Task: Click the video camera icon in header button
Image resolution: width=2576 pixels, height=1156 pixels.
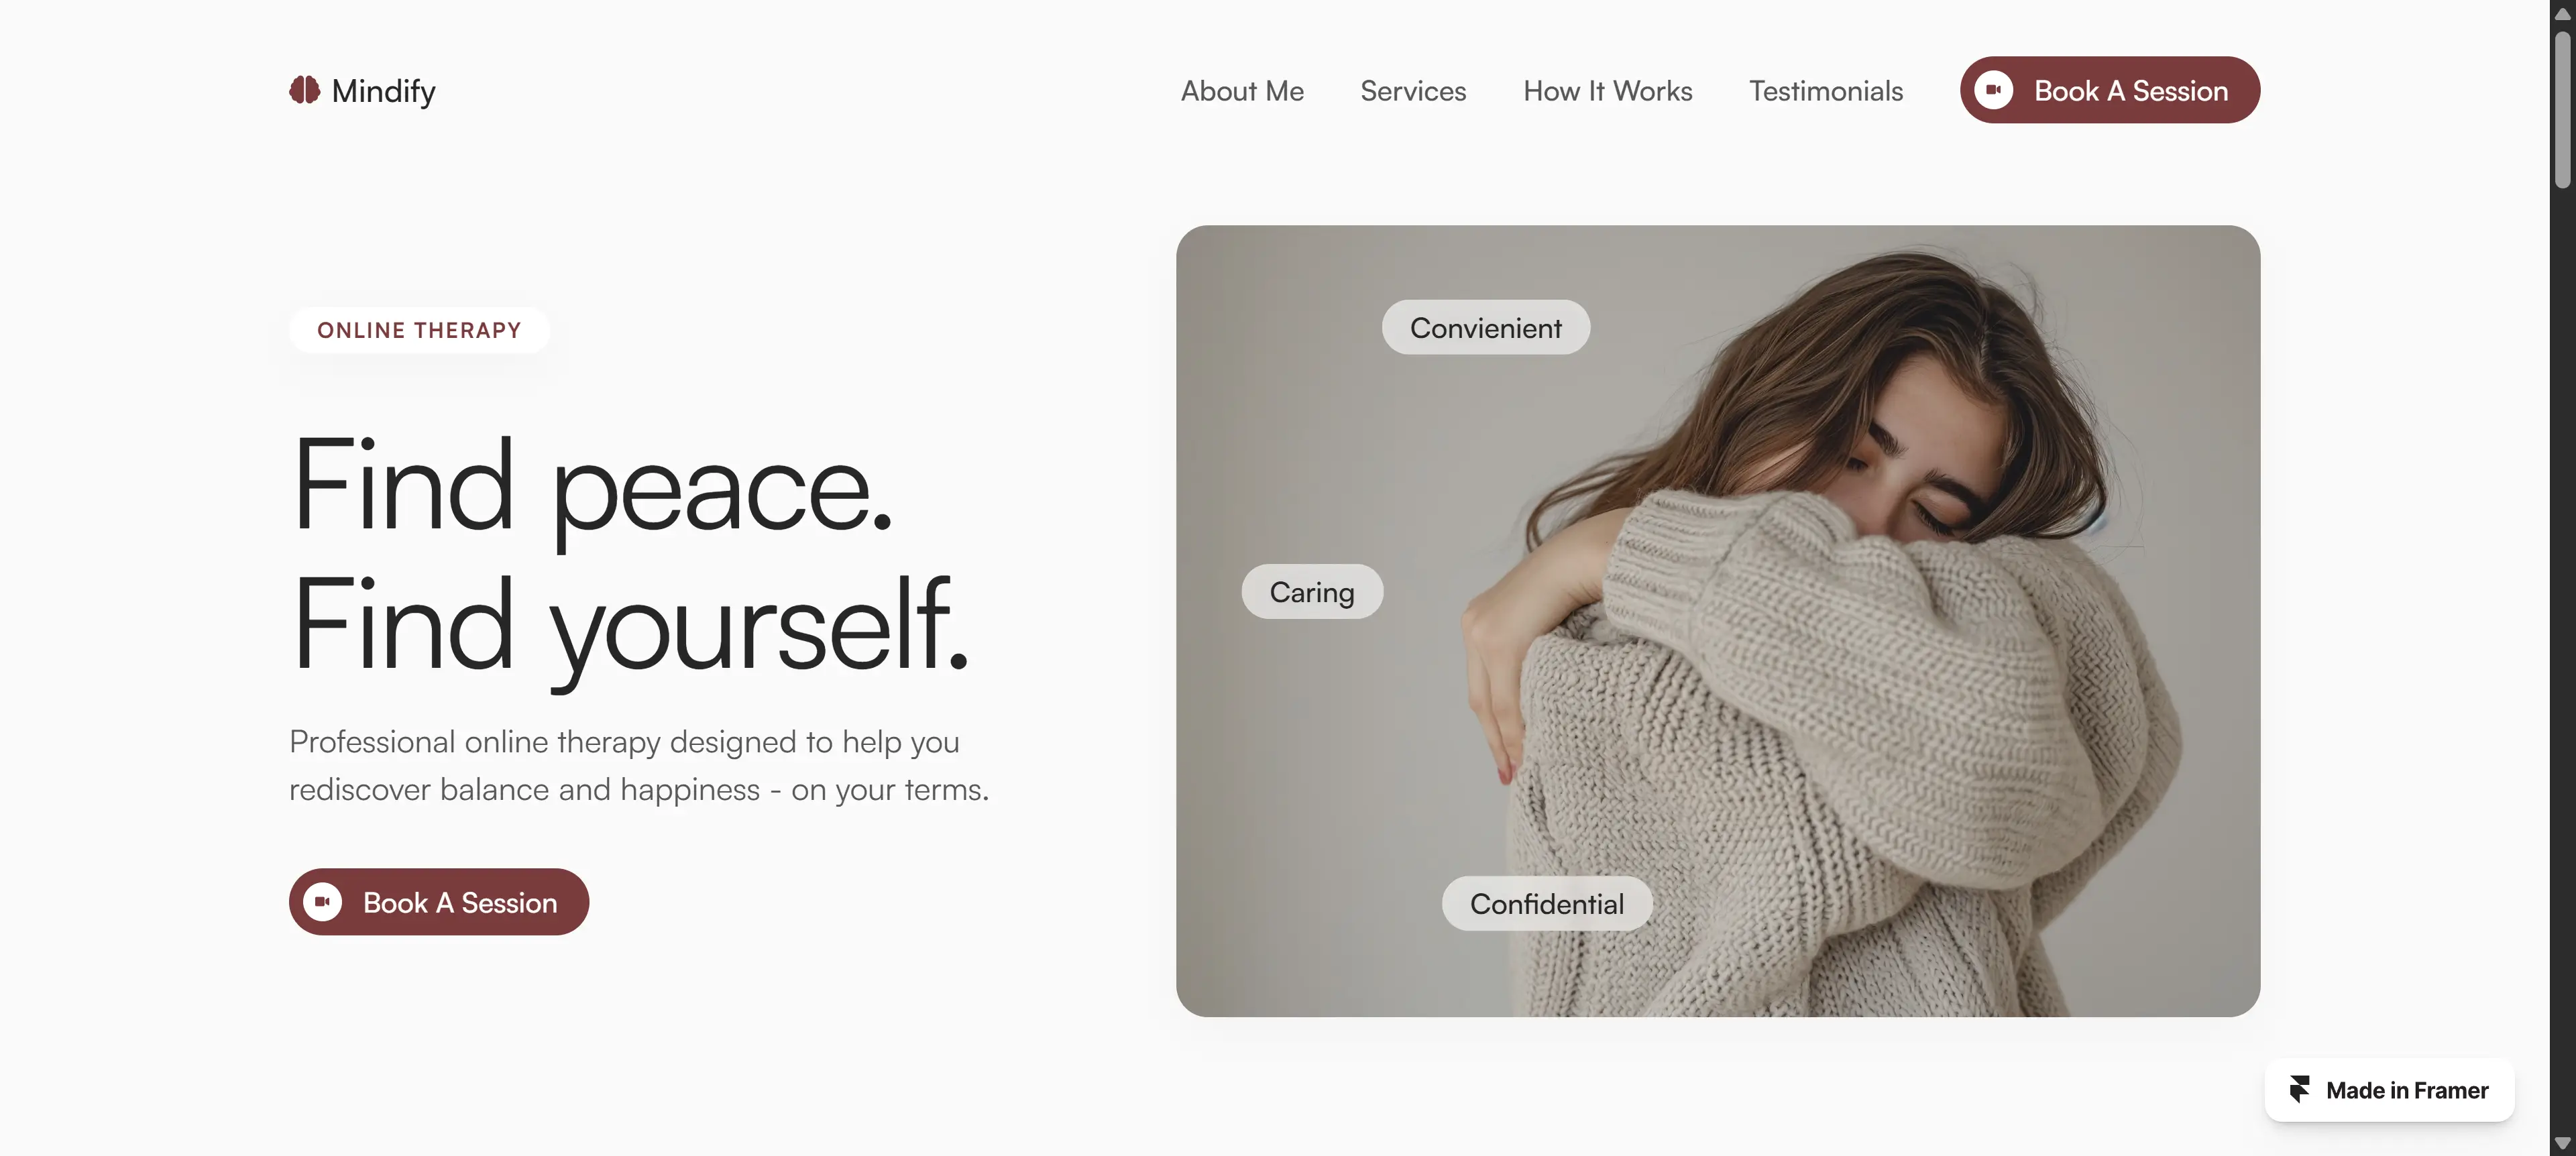Action: [x=1993, y=90]
